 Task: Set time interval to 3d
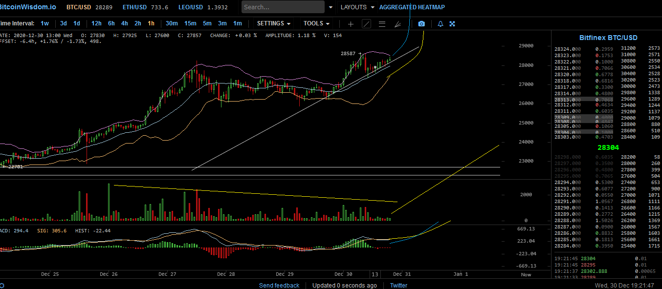[64, 23]
